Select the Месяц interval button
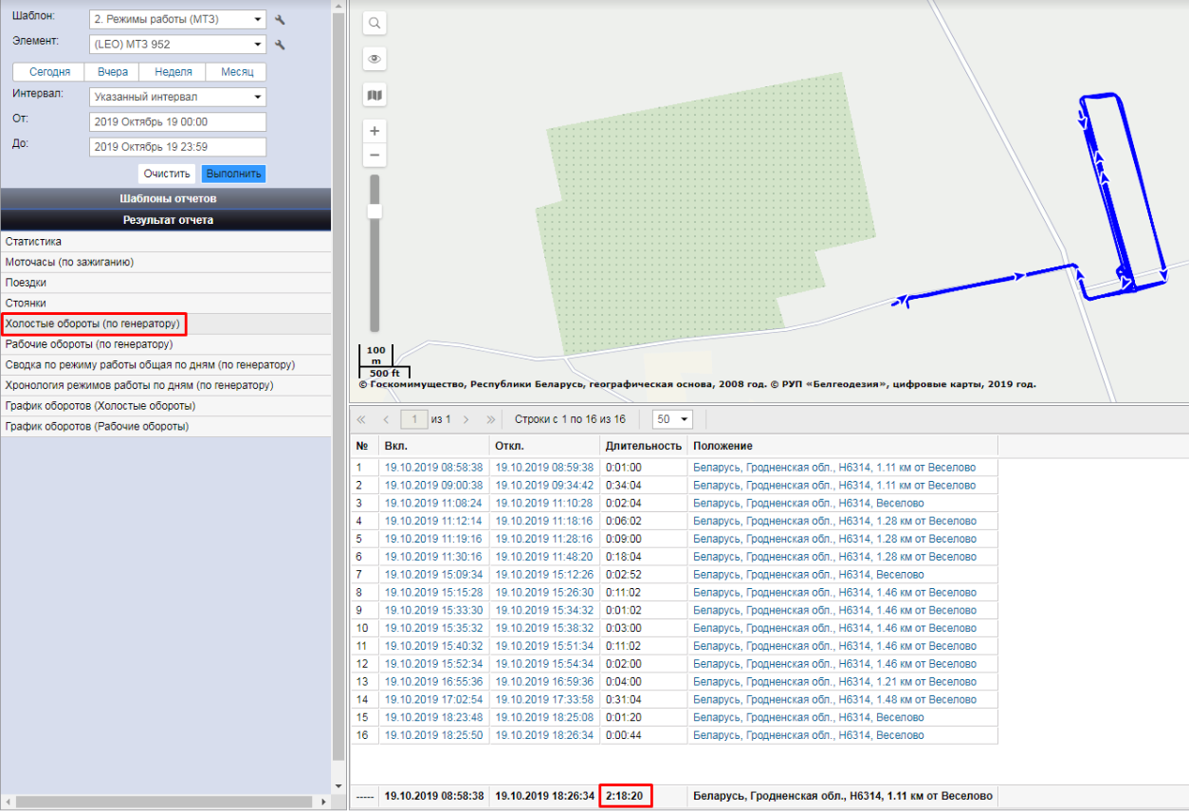This screenshot has height=811, width=1189. coord(237,72)
